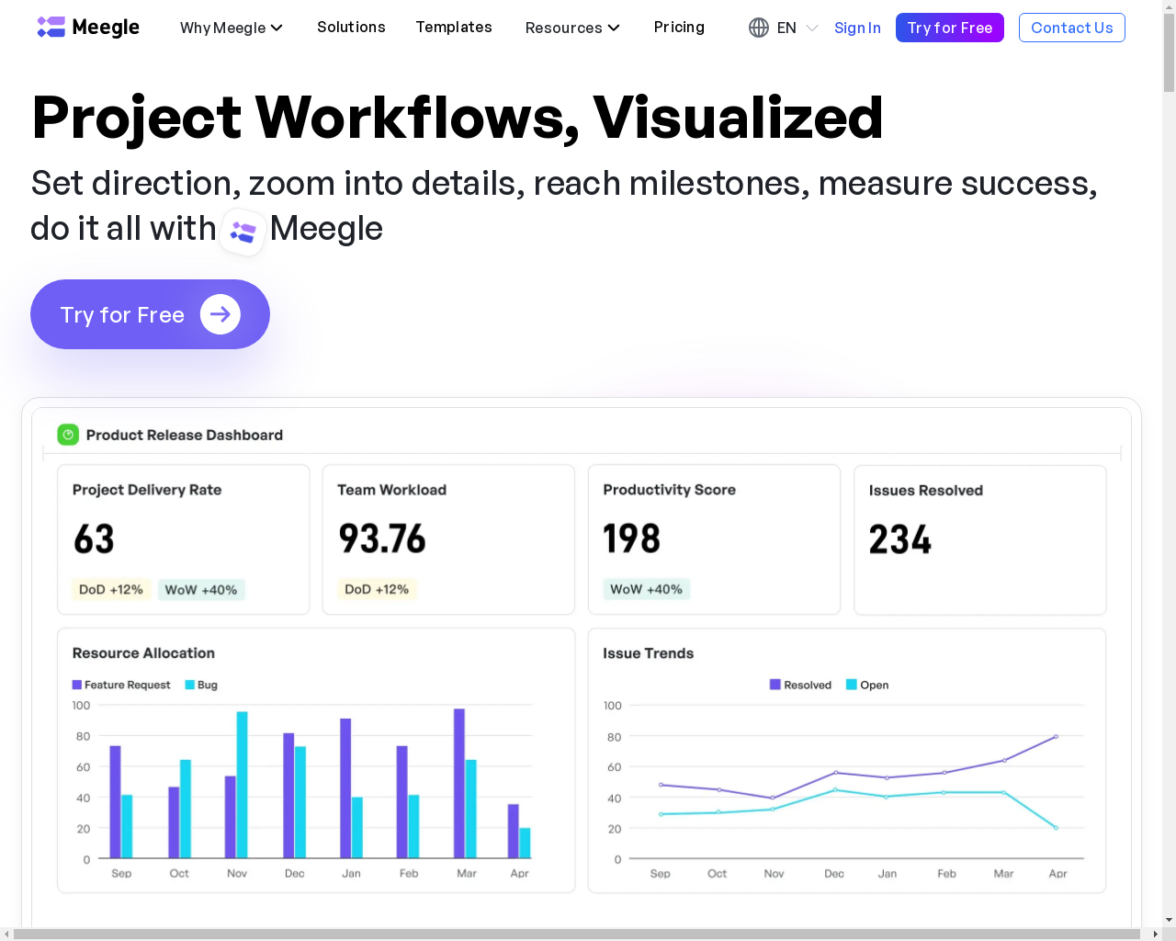Click the large hero Try for Free button
This screenshot has height=941, width=1176.
[150, 314]
